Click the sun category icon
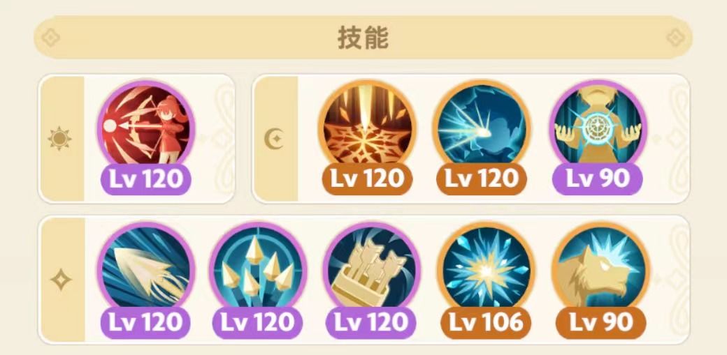 point(60,138)
